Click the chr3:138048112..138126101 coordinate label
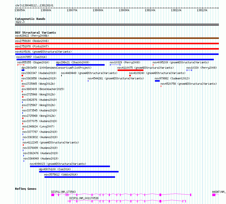This screenshot has height=204, width=226. pyautogui.click(x=34, y=6)
